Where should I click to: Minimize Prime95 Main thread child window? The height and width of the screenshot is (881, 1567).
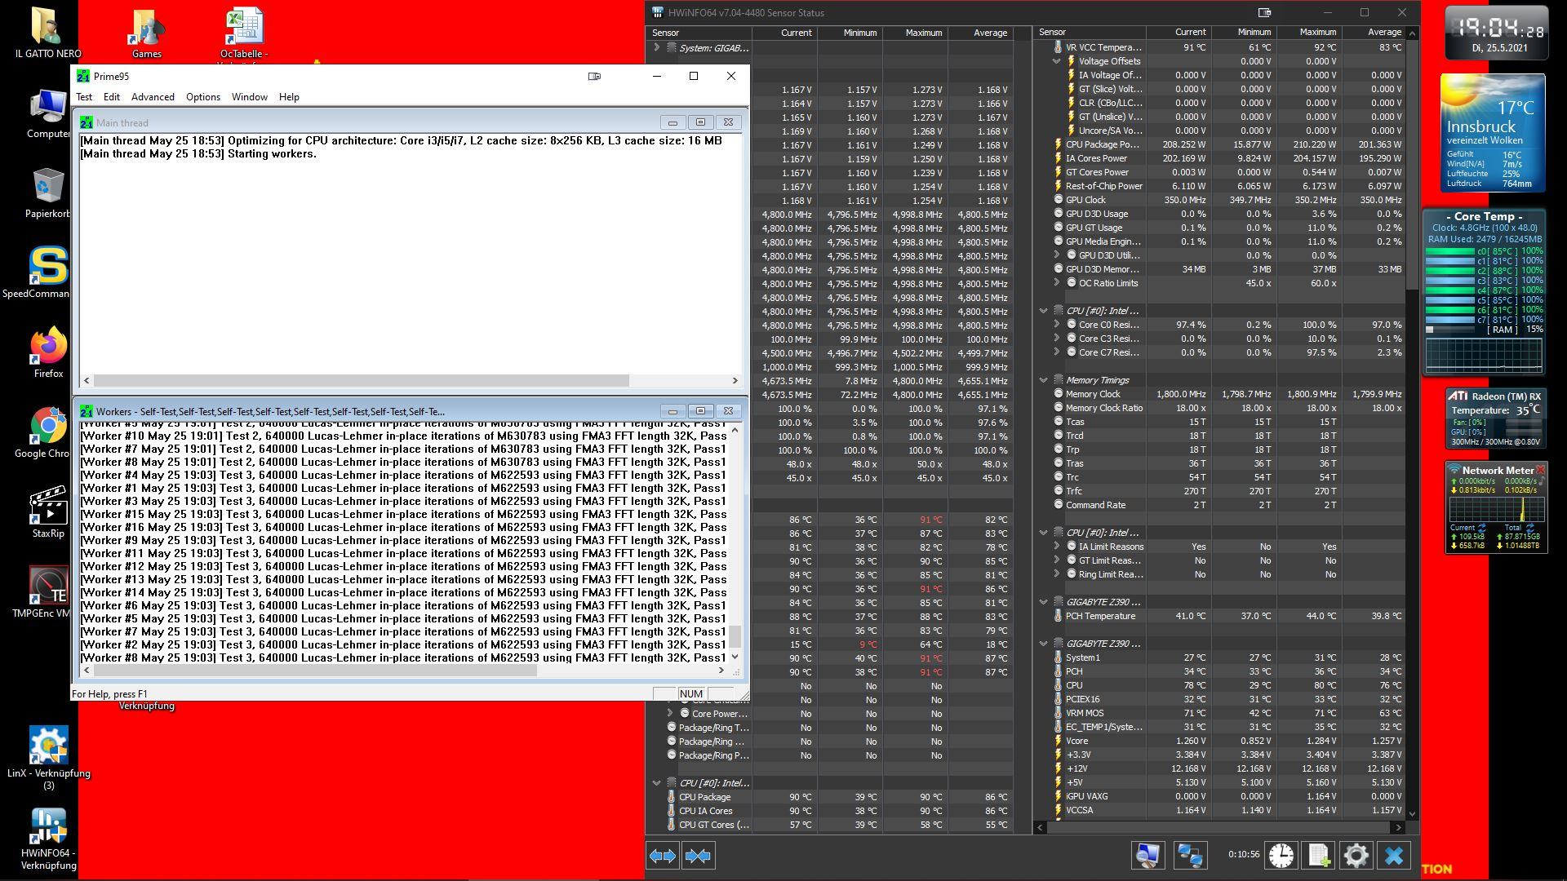click(x=673, y=122)
